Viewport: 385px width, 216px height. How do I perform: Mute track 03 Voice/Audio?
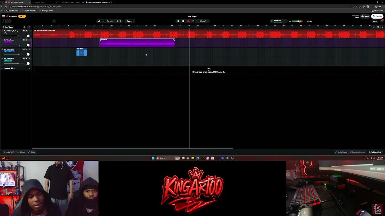click(x=24, y=49)
